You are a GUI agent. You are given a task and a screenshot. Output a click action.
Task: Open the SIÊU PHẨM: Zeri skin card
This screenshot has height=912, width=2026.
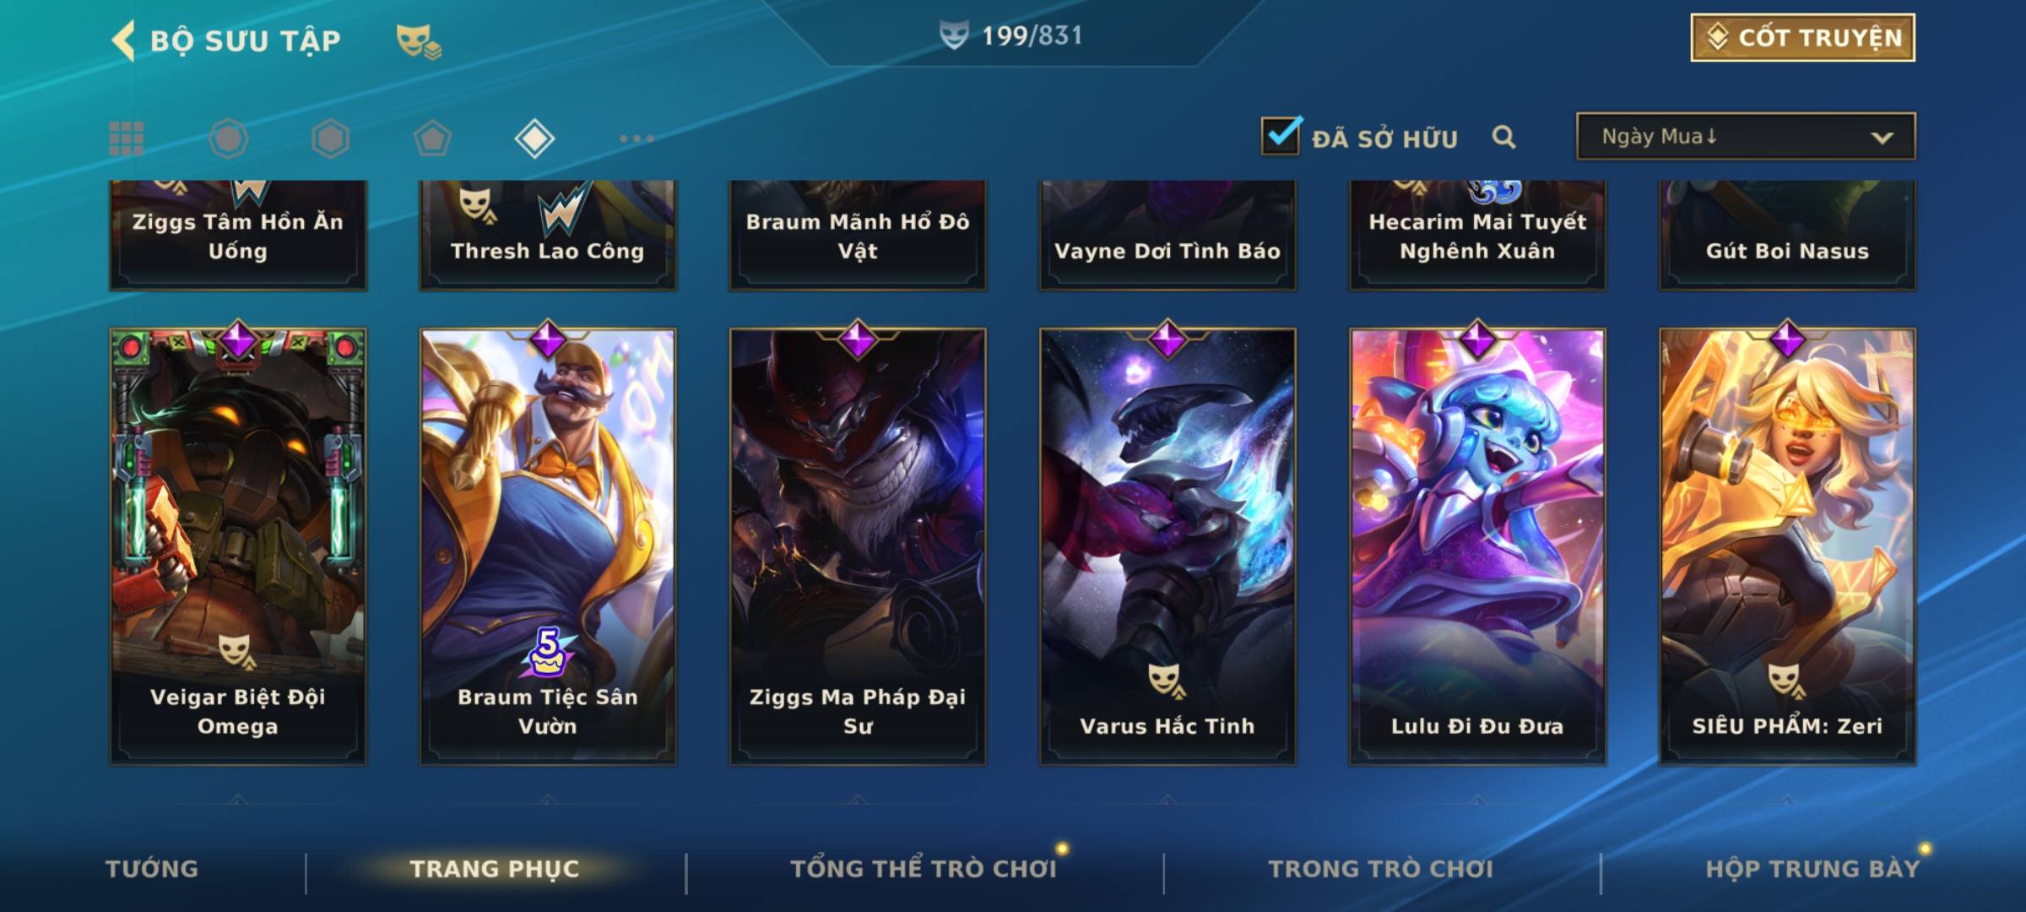point(1788,546)
